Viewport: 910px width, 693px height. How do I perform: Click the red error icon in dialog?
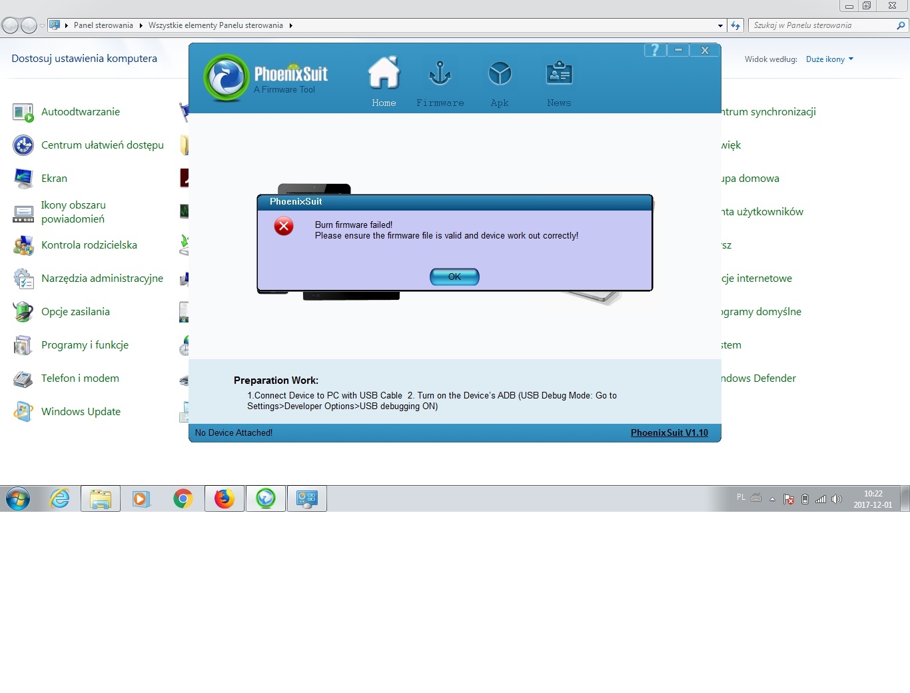tap(284, 227)
